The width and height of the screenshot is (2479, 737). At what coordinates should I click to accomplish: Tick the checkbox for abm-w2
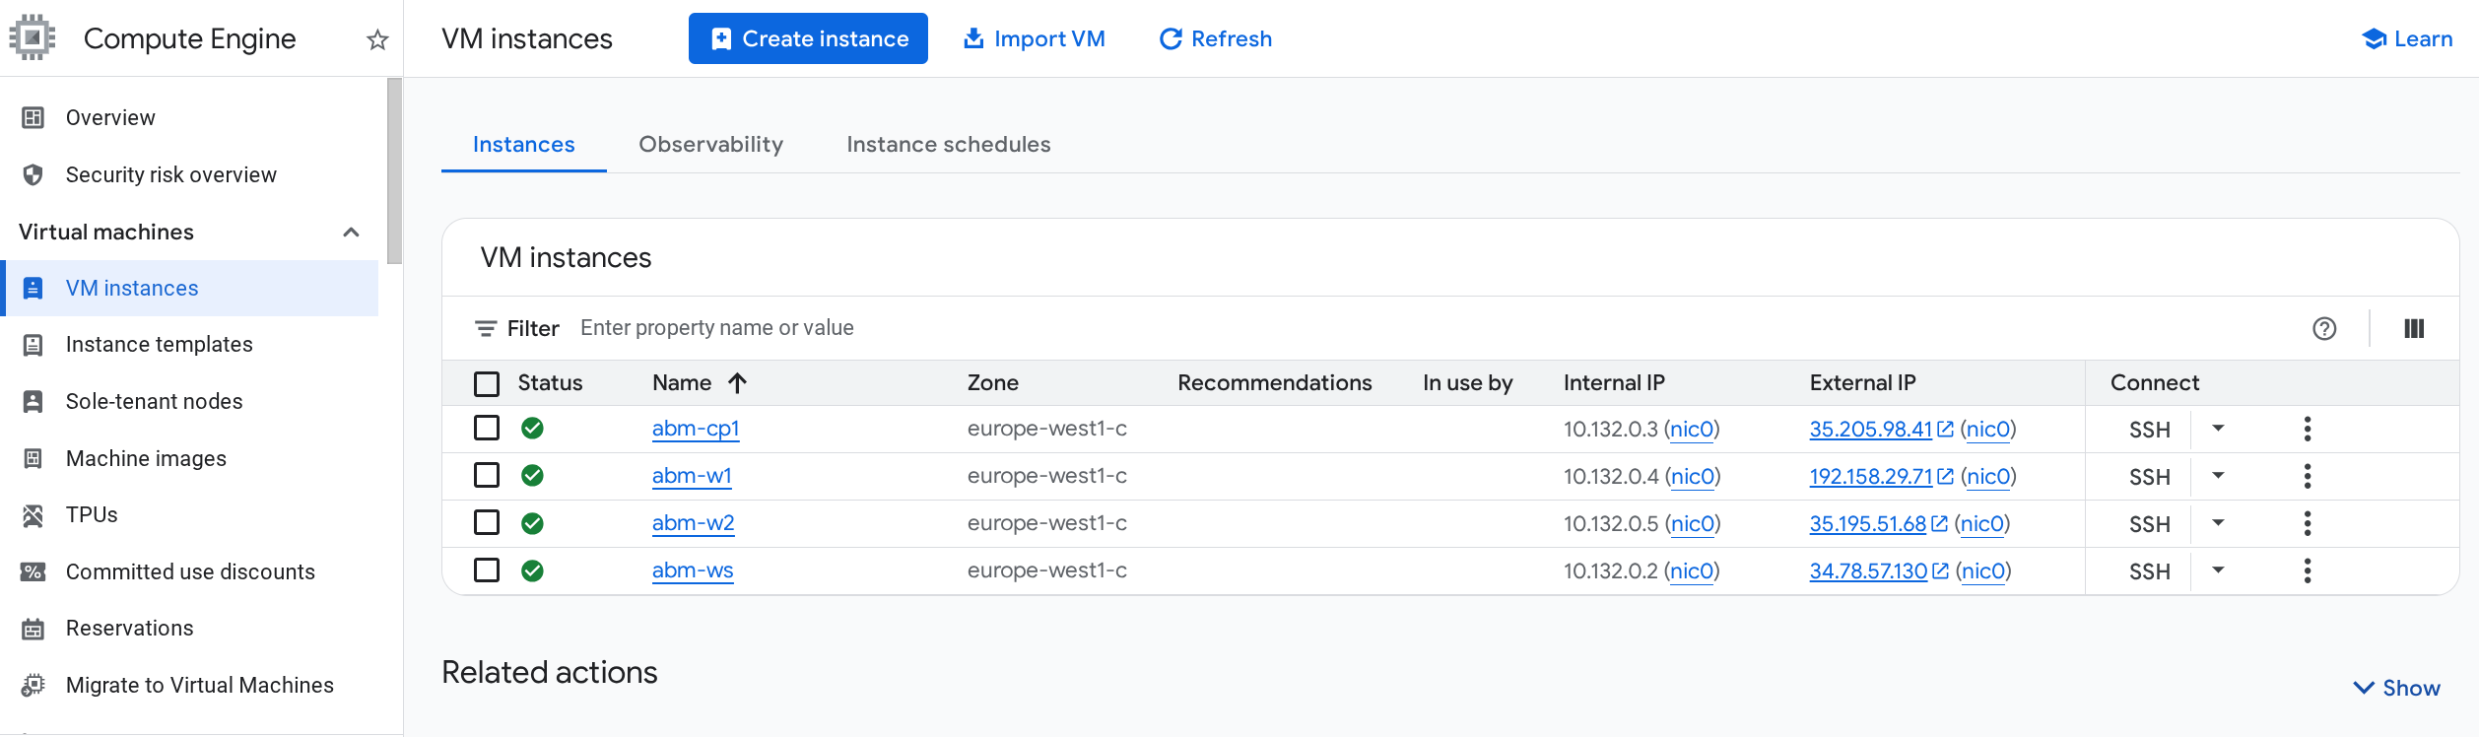pos(487,522)
